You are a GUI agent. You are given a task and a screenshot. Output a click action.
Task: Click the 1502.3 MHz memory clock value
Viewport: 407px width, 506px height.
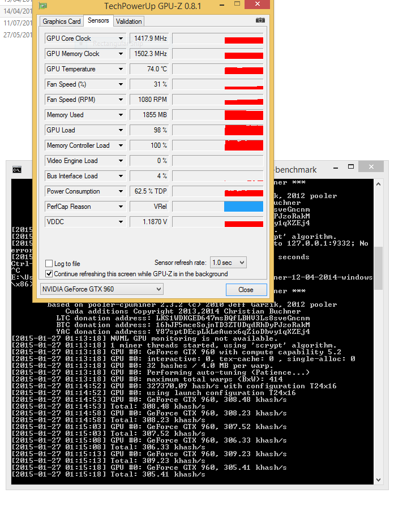[149, 54]
